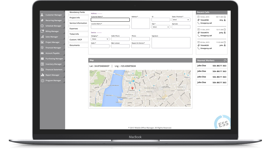Open Program Manager gear icon
Image resolution: width=271 pixels, height=149 pixels.
tap(42, 80)
